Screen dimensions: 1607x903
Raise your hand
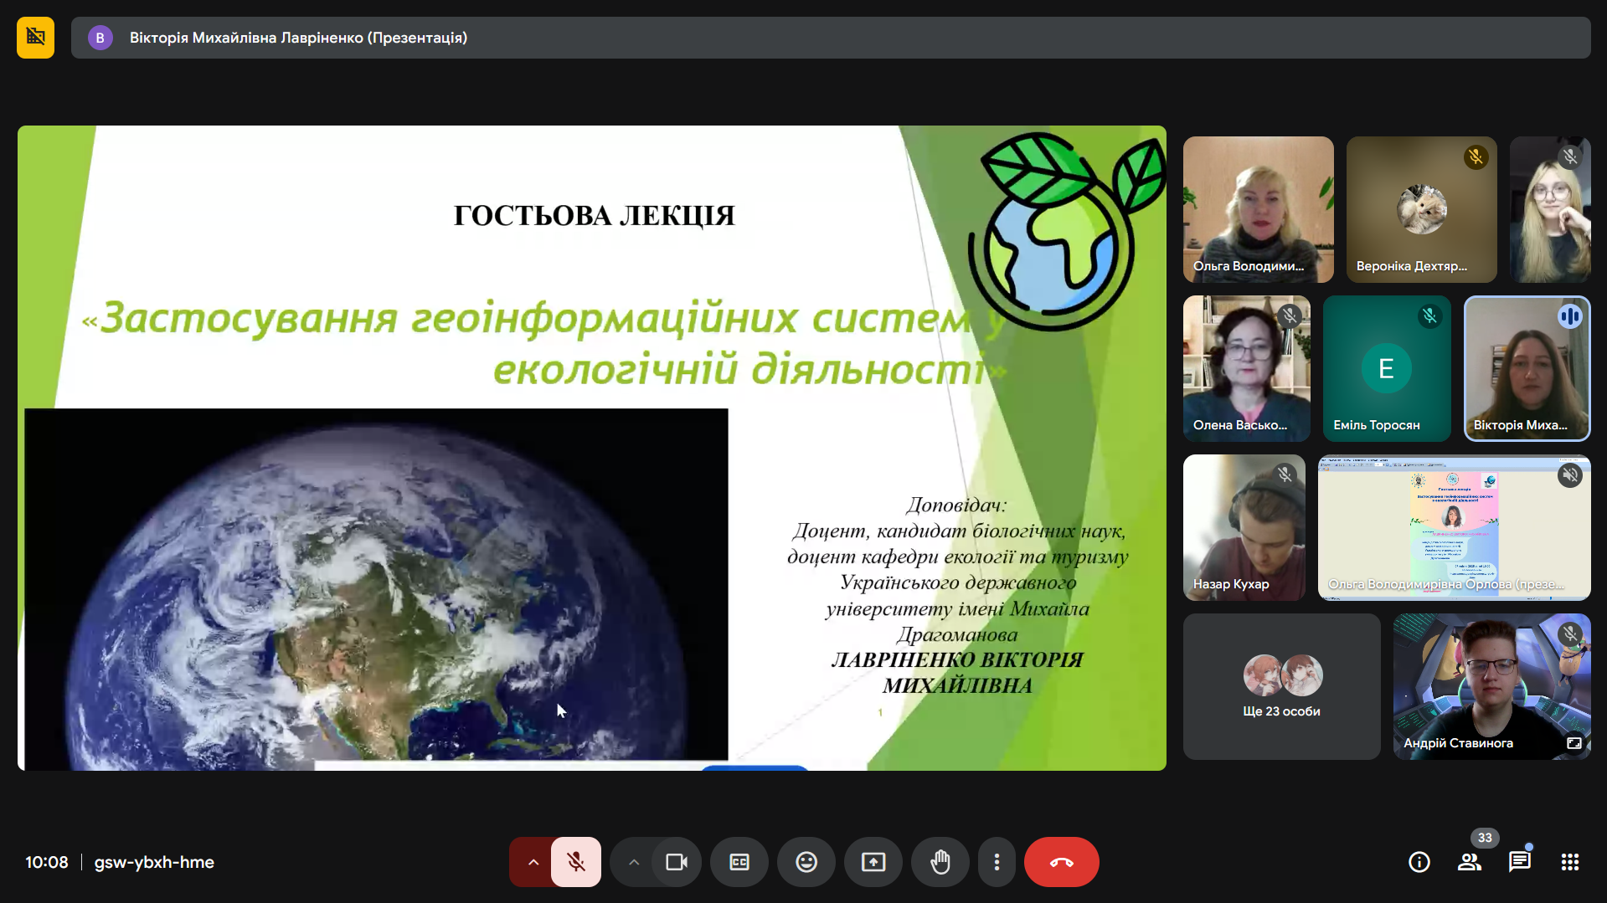click(940, 862)
